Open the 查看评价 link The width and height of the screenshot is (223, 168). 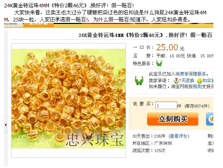click(179, 136)
